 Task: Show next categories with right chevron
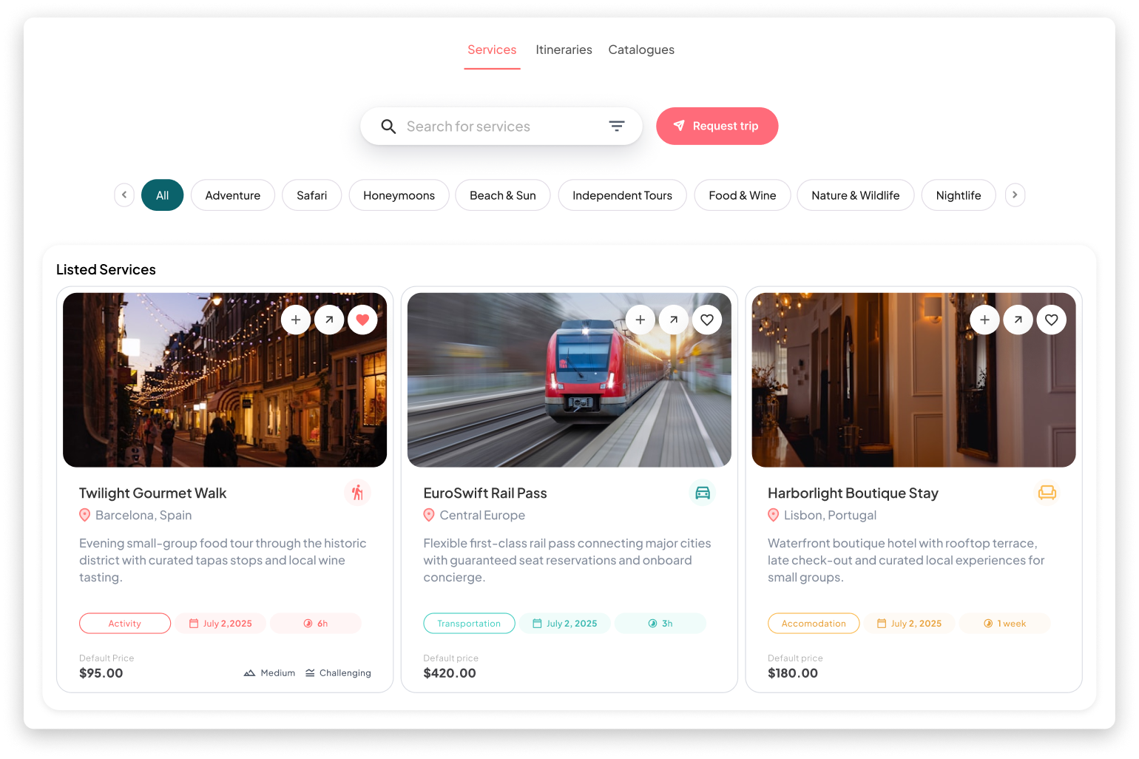(x=1015, y=195)
